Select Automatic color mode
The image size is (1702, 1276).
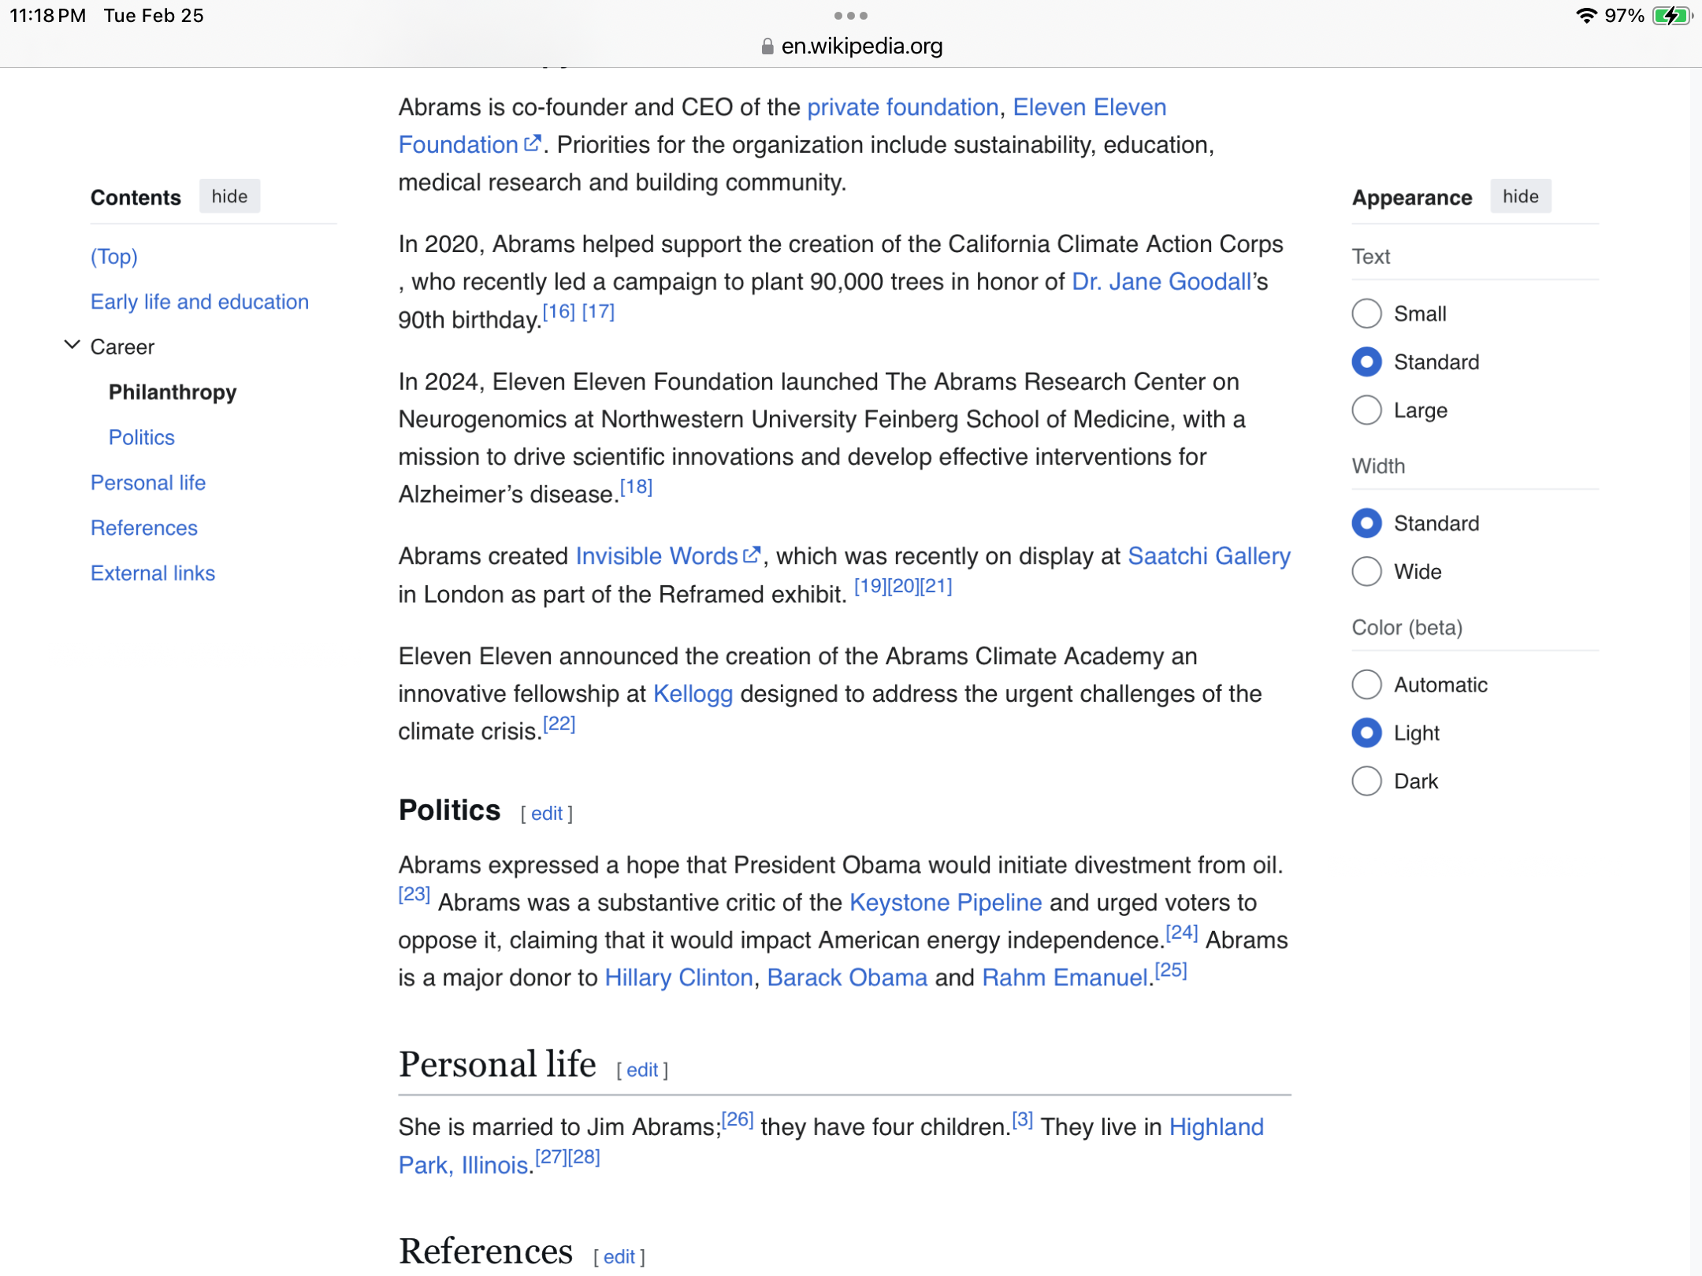(1367, 684)
